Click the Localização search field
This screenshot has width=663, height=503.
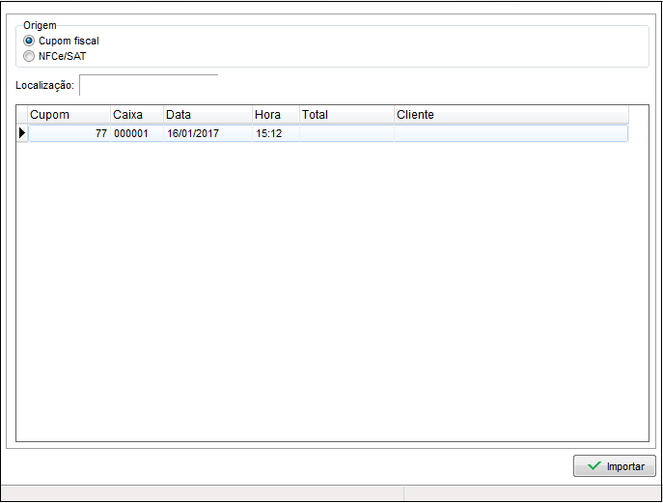click(149, 86)
